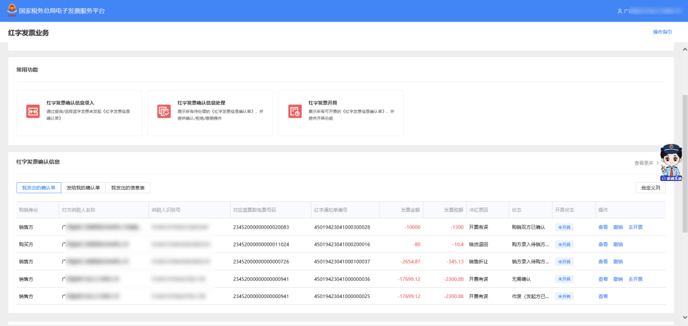
Task: Open 红字发票开具 function title
Action: 322,103
